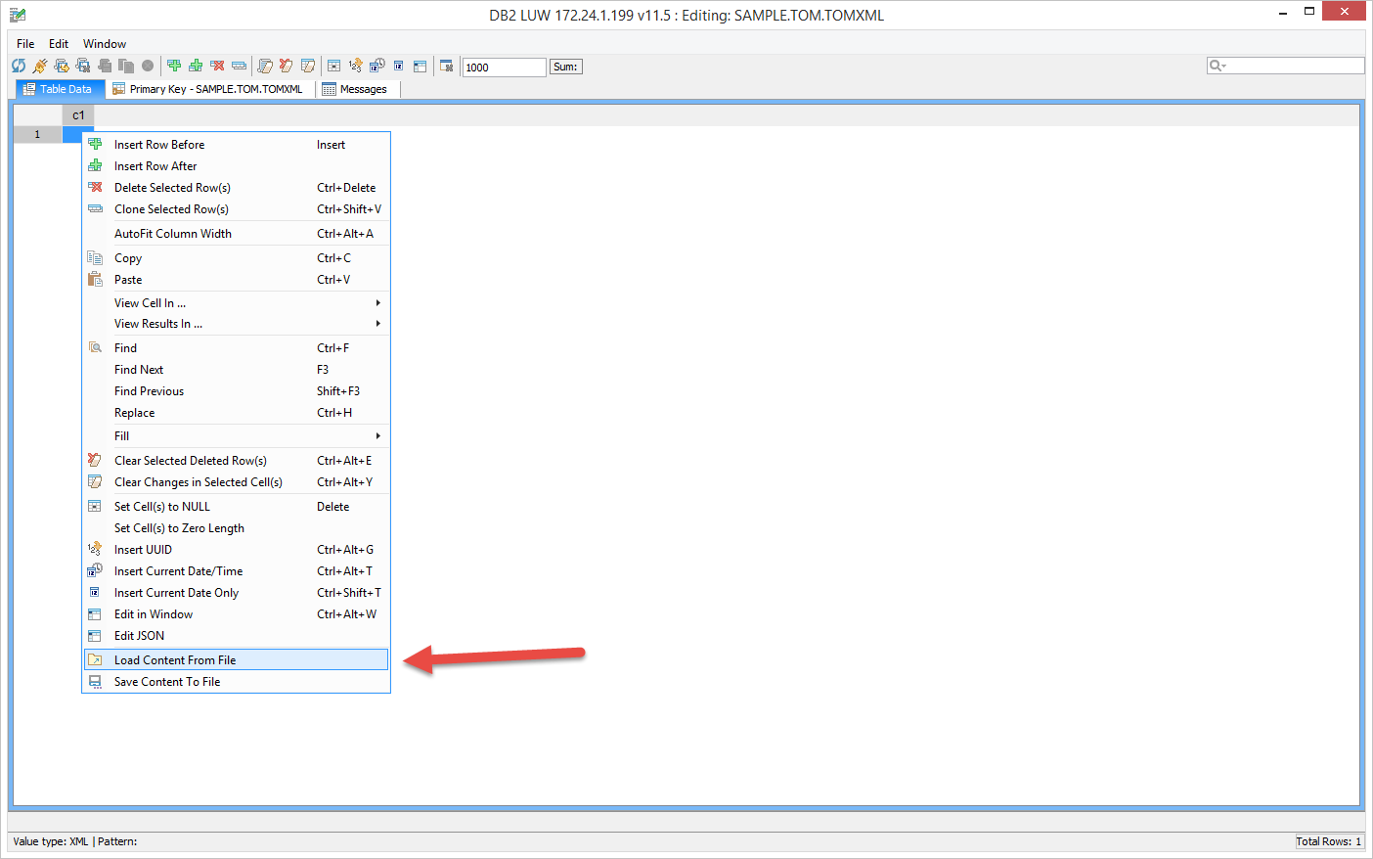Select Save Content To File

(x=237, y=682)
